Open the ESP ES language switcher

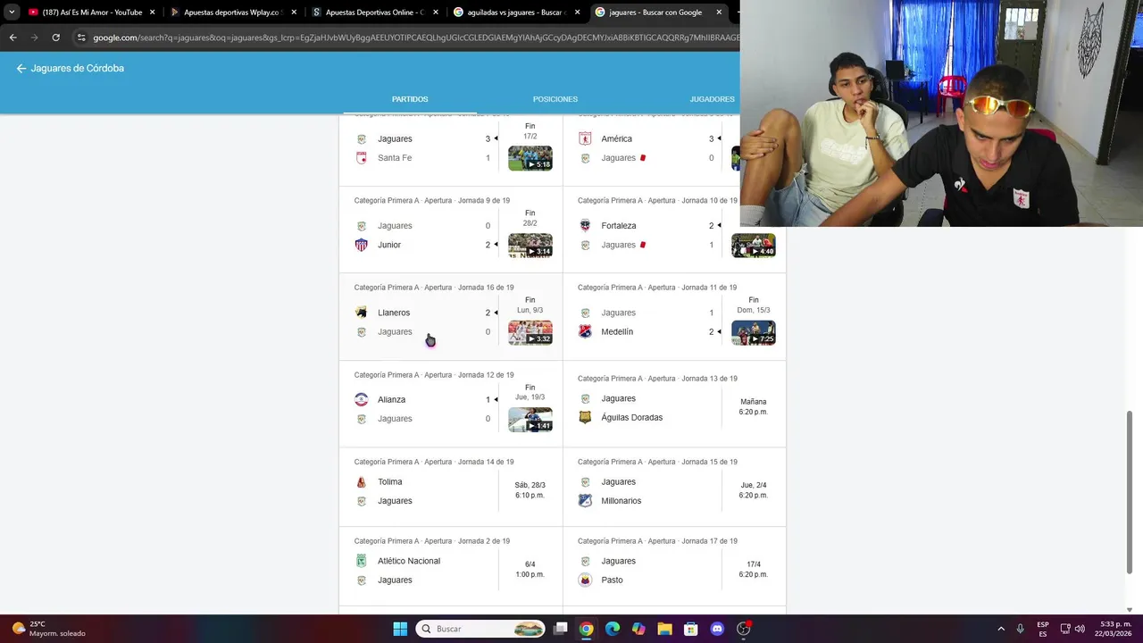click(x=1043, y=629)
